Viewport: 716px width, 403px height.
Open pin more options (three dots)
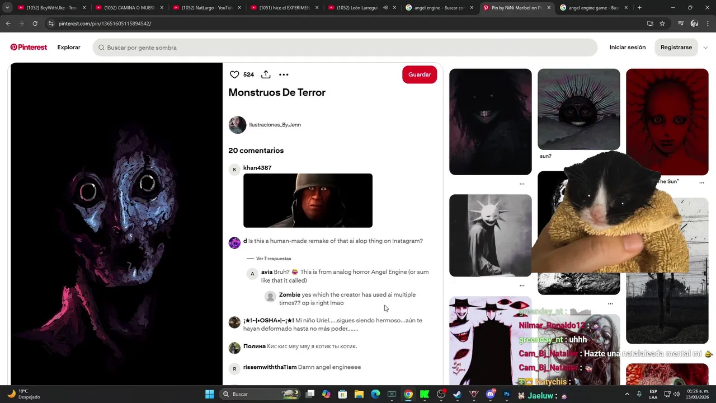coord(284,74)
